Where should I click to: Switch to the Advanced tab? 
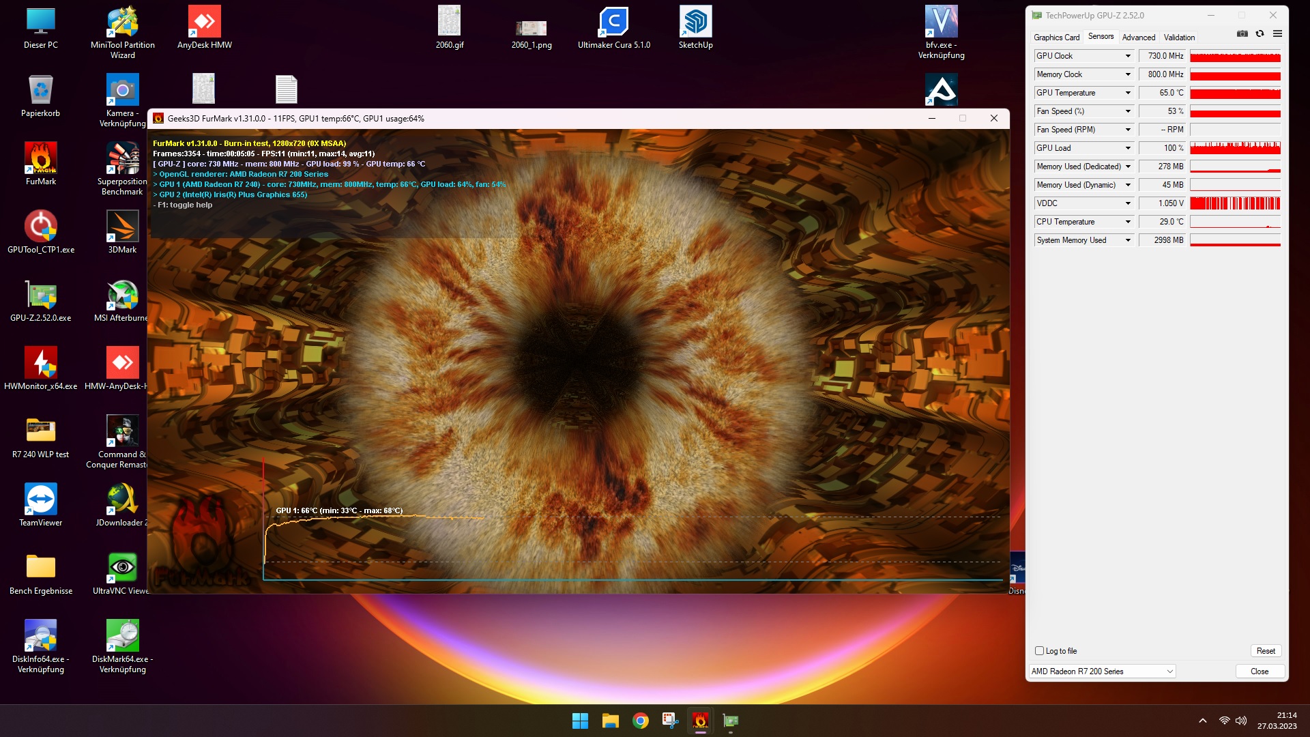pos(1138,38)
